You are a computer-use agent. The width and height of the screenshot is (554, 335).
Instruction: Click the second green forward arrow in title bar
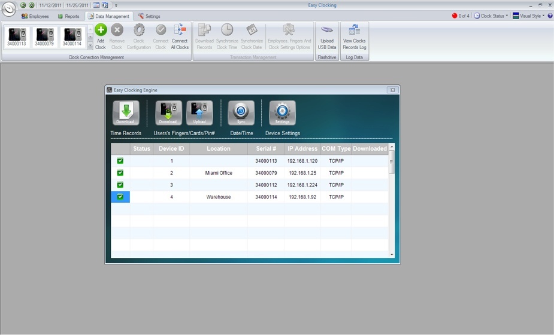click(32, 5)
